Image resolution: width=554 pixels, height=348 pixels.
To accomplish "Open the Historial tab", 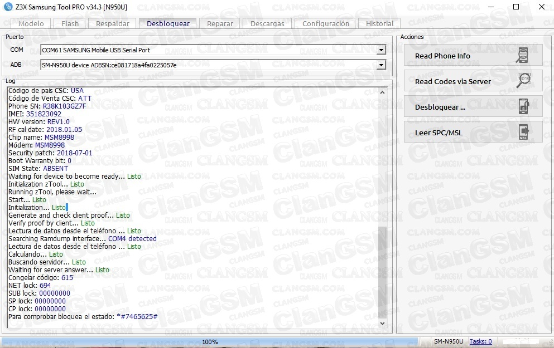I will pyautogui.click(x=379, y=23).
